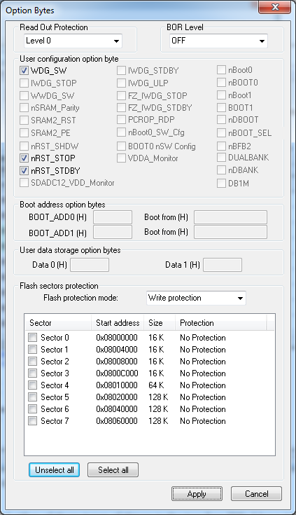Click the nDBANK checkbox
296x515 pixels.
pyautogui.click(x=222, y=170)
